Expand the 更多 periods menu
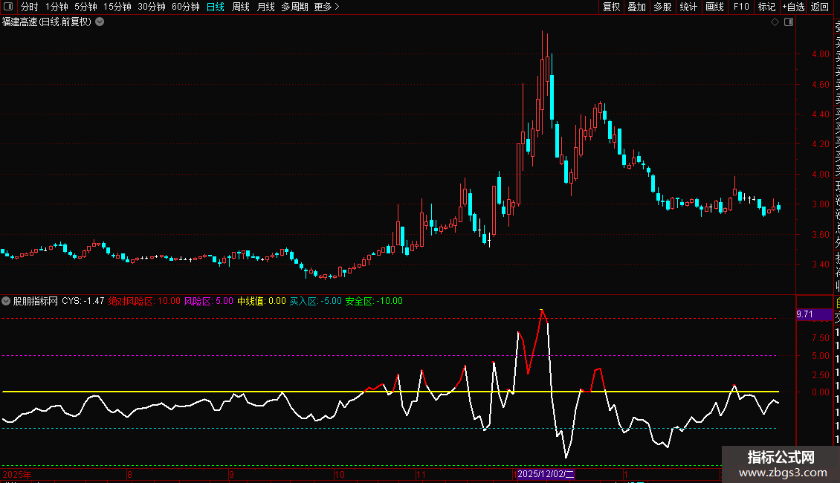This screenshot has width=840, height=483. (x=327, y=7)
